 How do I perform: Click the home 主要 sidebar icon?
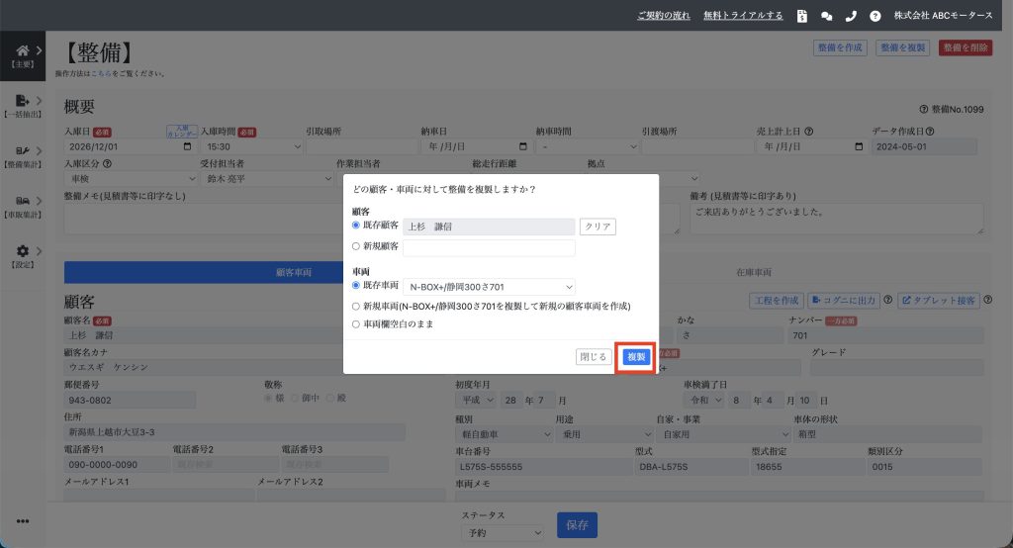point(23,50)
